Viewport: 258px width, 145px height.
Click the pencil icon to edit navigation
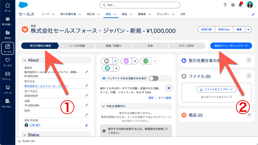(x=253, y=14)
